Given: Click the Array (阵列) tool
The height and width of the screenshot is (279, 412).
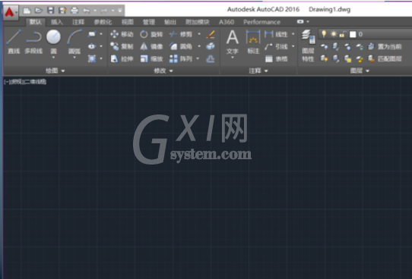Looking at the screenshot, I should (x=182, y=58).
